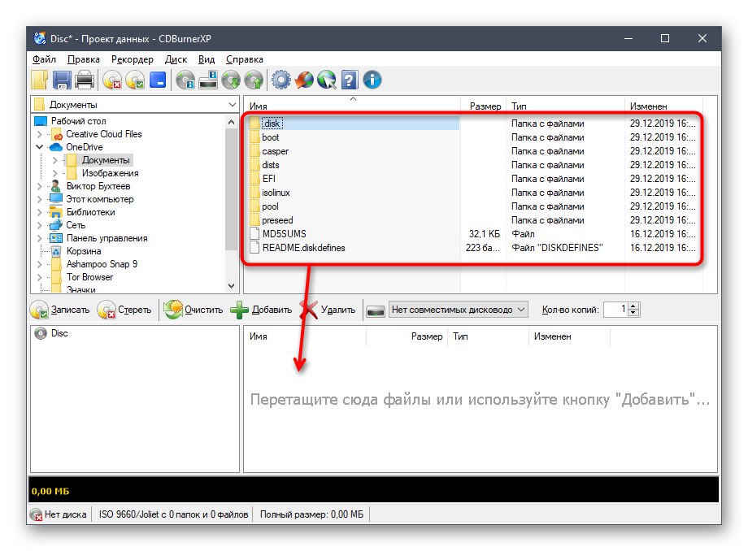The height and width of the screenshot is (551, 748).
Task: Select the Сеть tree item
Action: (76, 225)
